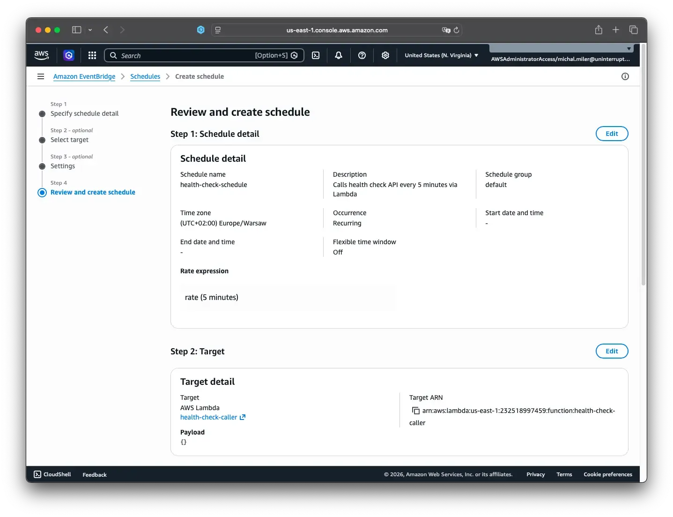Open the AWS help question mark icon
The width and height of the screenshot is (673, 517).
click(x=362, y=55)
